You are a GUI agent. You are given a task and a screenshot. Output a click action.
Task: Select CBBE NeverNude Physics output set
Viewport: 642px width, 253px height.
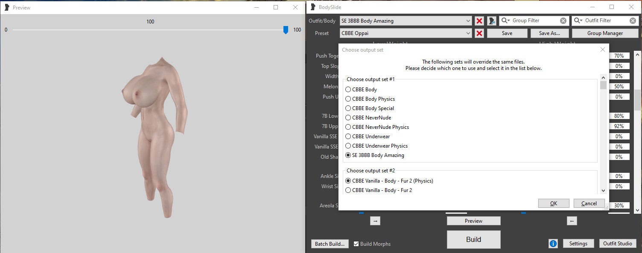coord(377,127)
